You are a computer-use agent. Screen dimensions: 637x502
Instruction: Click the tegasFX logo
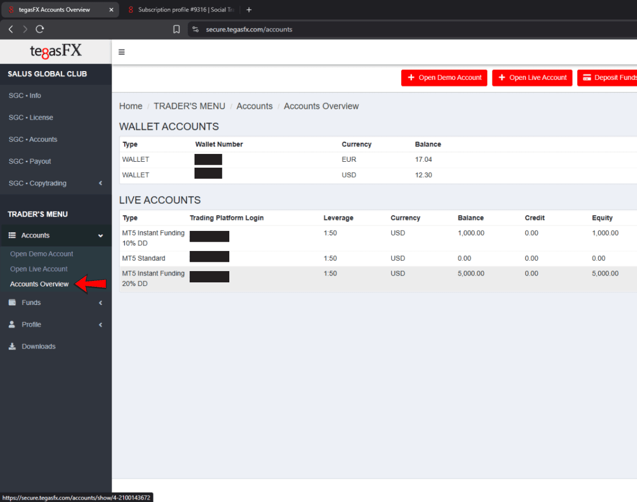pos(56,51)
